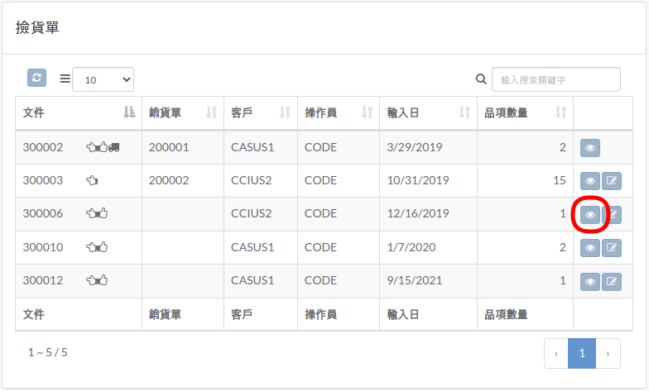
Task: Sort by the 客戶 column sort icon
Action: 285,112
